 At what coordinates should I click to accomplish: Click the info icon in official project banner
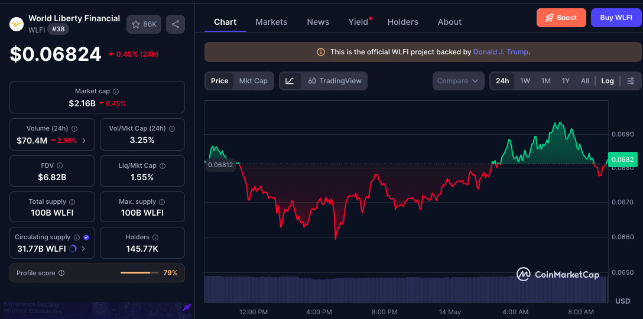[x=321, y=52]
